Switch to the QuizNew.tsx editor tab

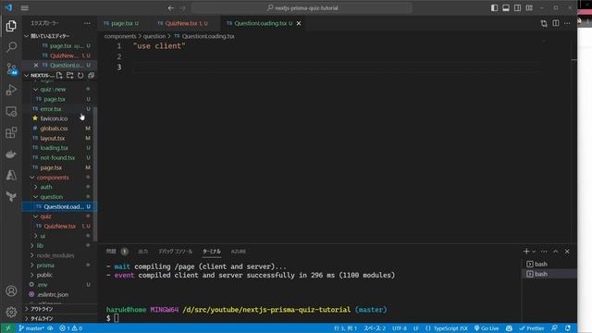point(182,23)
